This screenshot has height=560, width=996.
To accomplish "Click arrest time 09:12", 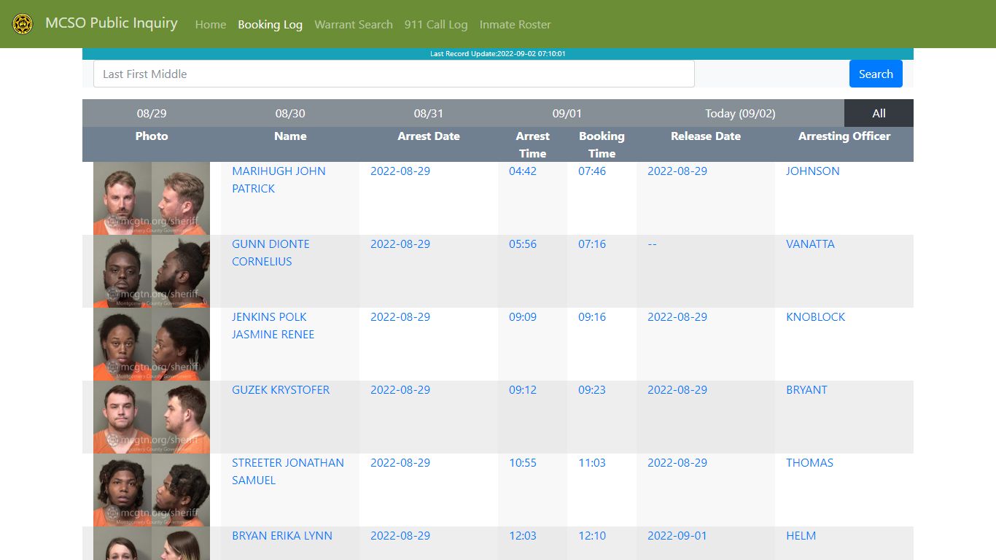I will click(x=523, y=389).
